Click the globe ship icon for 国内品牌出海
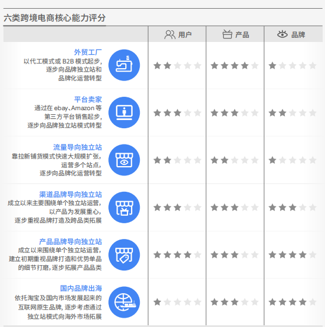The image size is (325, 327). (124, 303)
